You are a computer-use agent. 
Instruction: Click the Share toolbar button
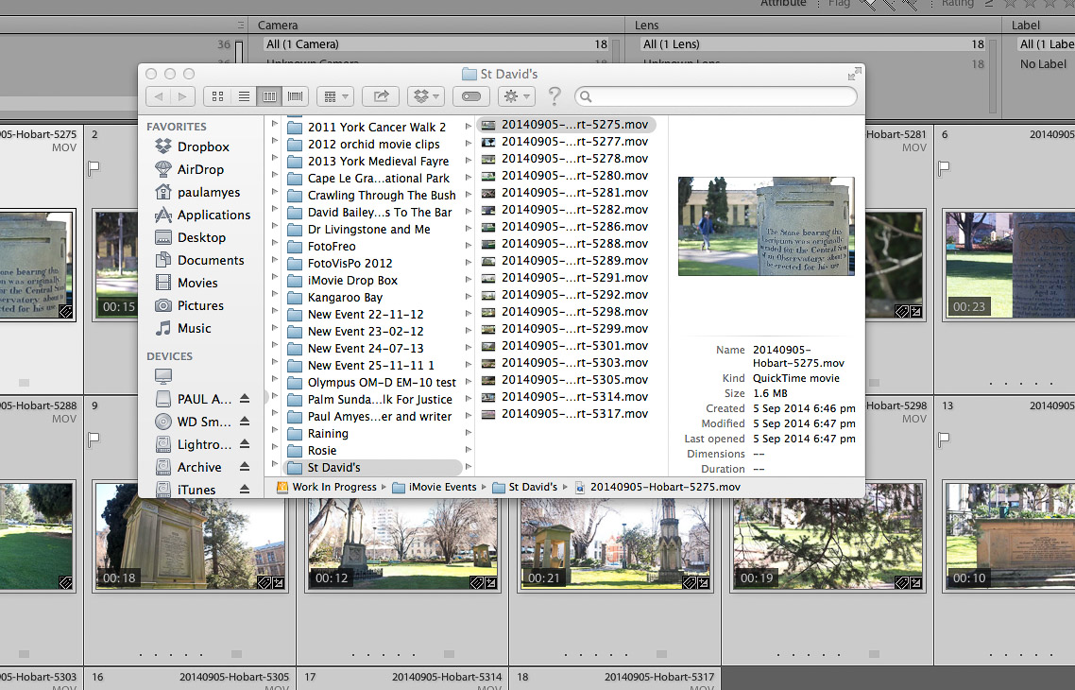pyautogui.click(x=382, y=96)
